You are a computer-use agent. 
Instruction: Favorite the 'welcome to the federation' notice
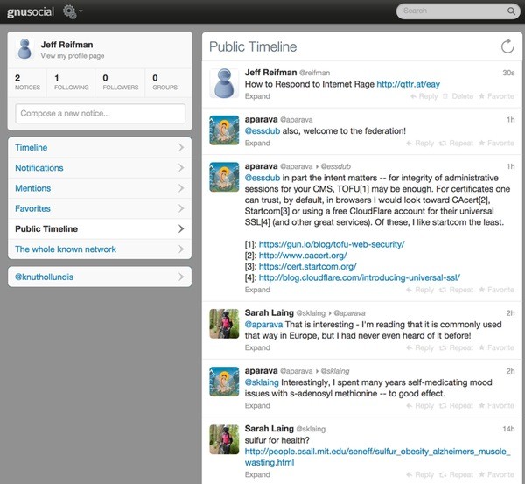[x=496, y=144]
